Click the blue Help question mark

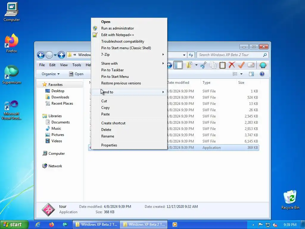point(262,74)
